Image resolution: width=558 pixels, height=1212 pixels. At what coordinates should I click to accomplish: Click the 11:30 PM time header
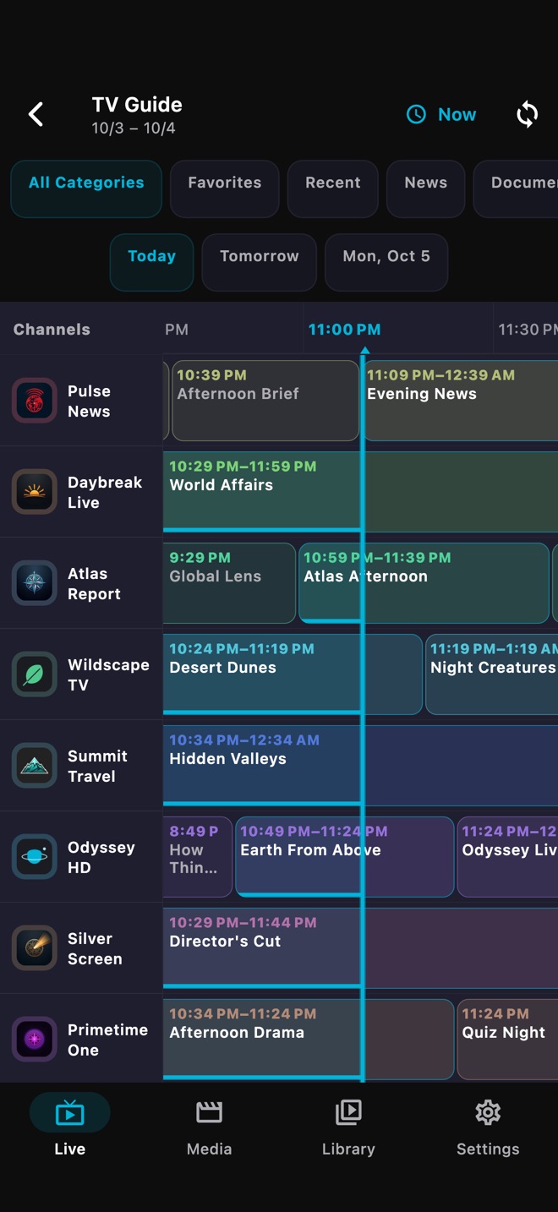pyautogui.click(x=528, y=330)
